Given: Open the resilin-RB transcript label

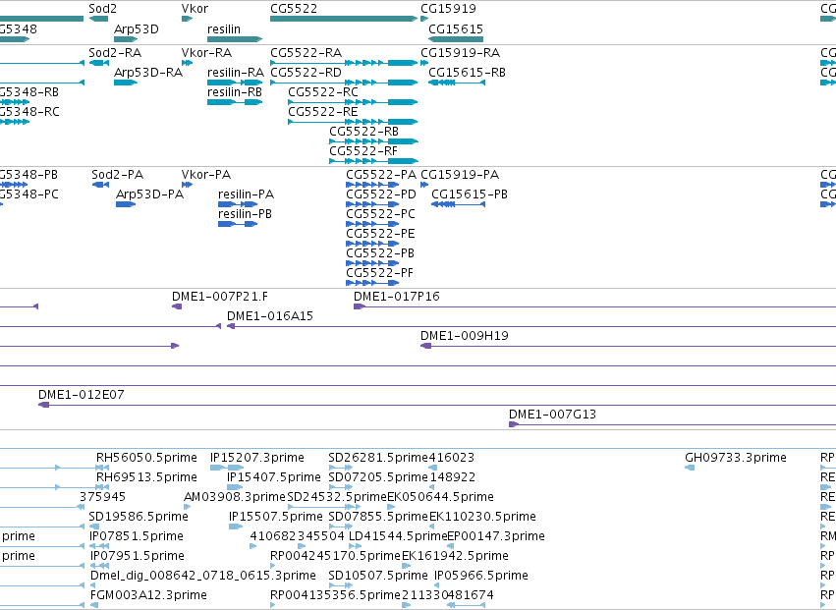Looking at the screenshot, I should click(235, 92).
